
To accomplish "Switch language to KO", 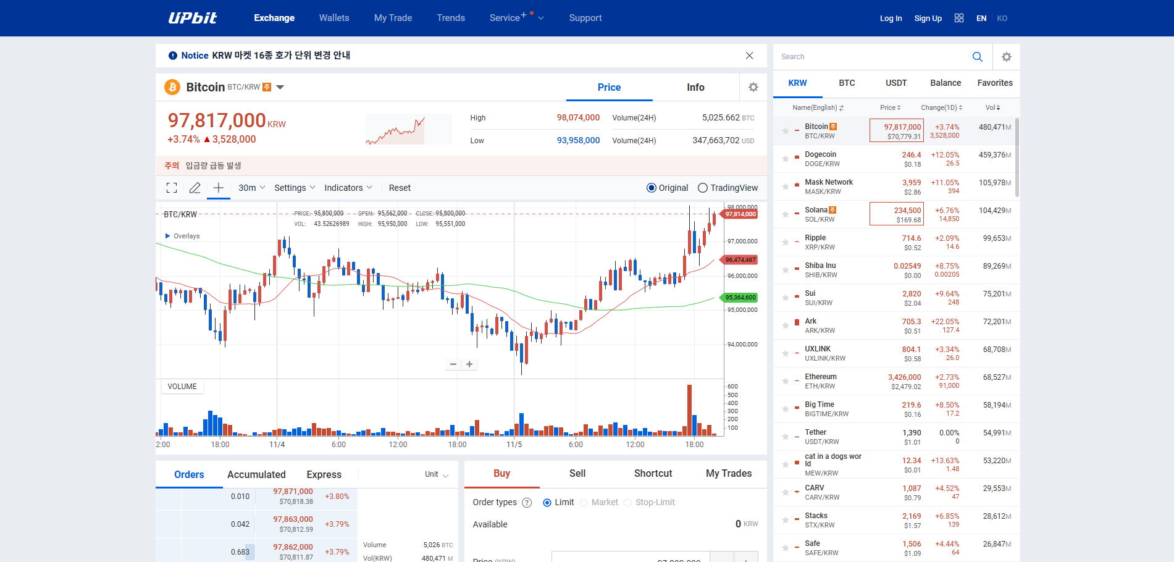I will click(x=1002, y=19).
